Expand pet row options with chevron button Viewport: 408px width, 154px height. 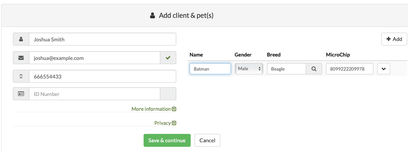point(384,69)
